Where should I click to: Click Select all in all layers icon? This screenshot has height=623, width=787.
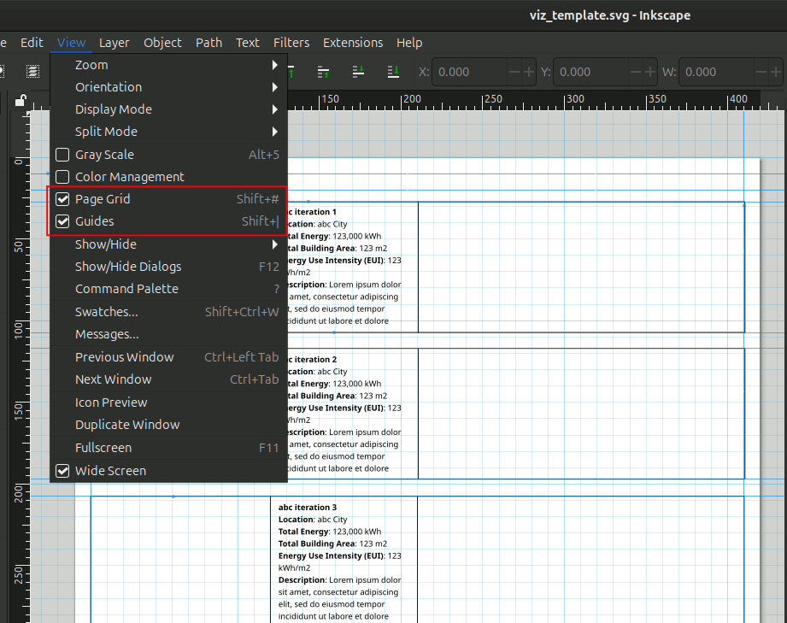[32, 72]
